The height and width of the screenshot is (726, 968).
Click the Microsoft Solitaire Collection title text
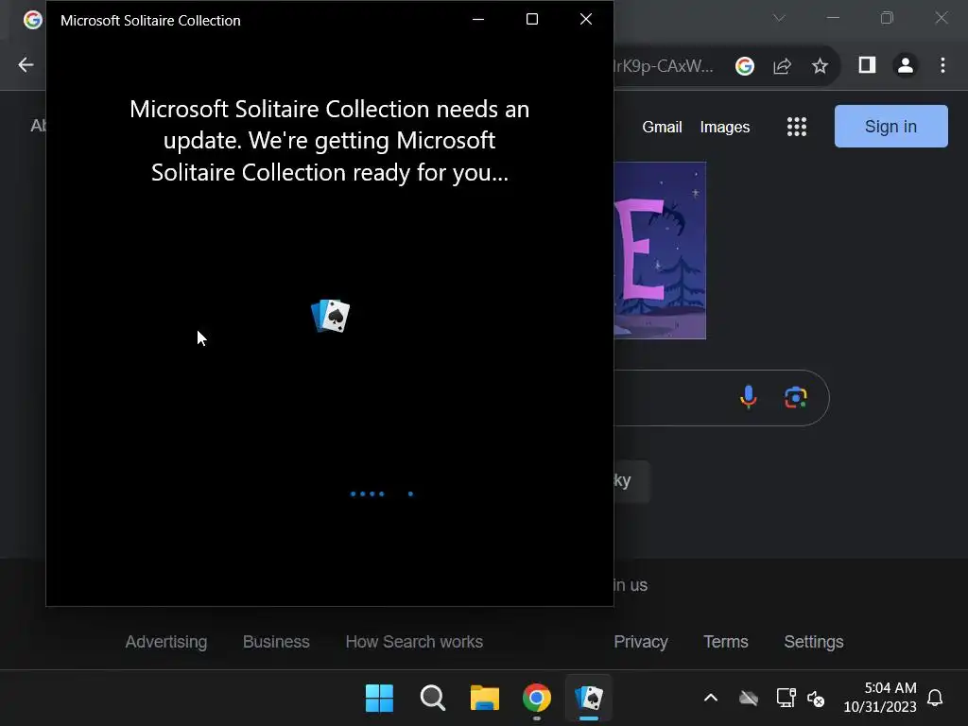pos(150,21)
